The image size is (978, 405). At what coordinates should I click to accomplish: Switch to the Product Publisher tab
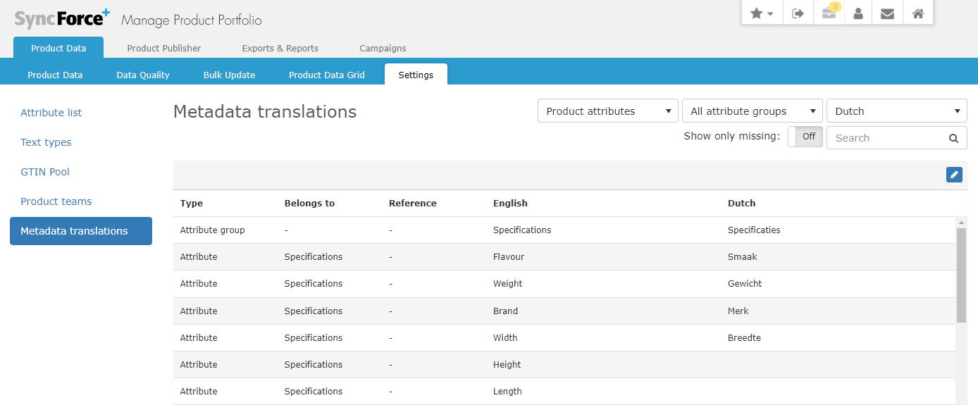click(x=163, y=48)
